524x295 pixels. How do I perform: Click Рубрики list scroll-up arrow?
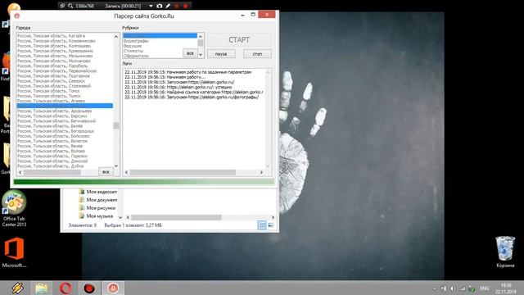tap(201, 36)
